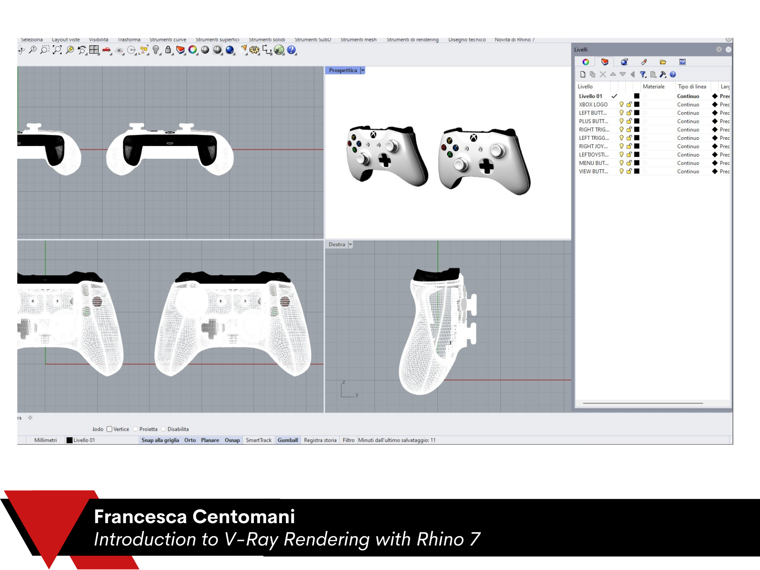The height and width of the screenshot is (570, 760).
Task: Switch to the Strumenti mesh tab
Action: pyautogui.click(x=358, y=40)
